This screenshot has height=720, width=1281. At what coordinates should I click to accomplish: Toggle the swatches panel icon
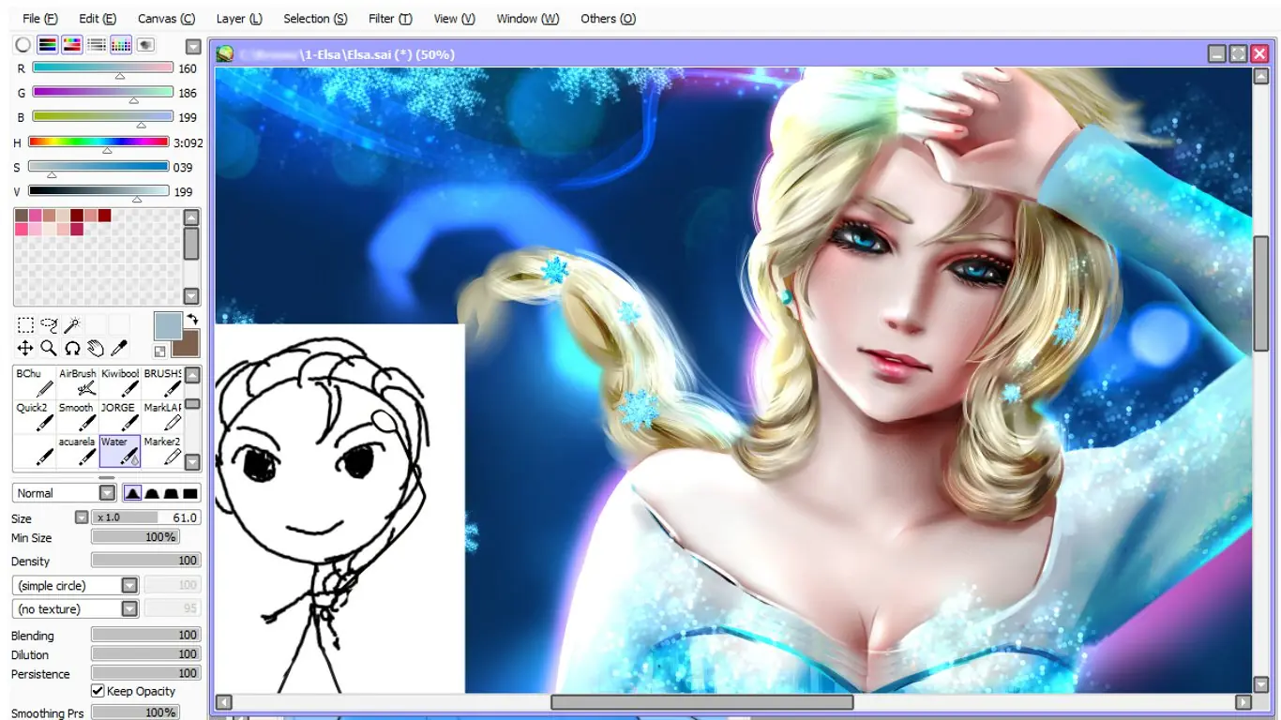coord(121,45)
